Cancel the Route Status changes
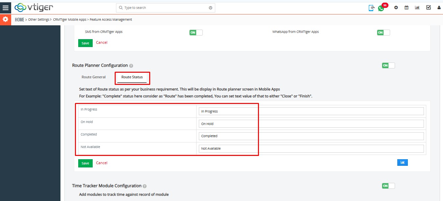The image size is (443, 201). 102,163
